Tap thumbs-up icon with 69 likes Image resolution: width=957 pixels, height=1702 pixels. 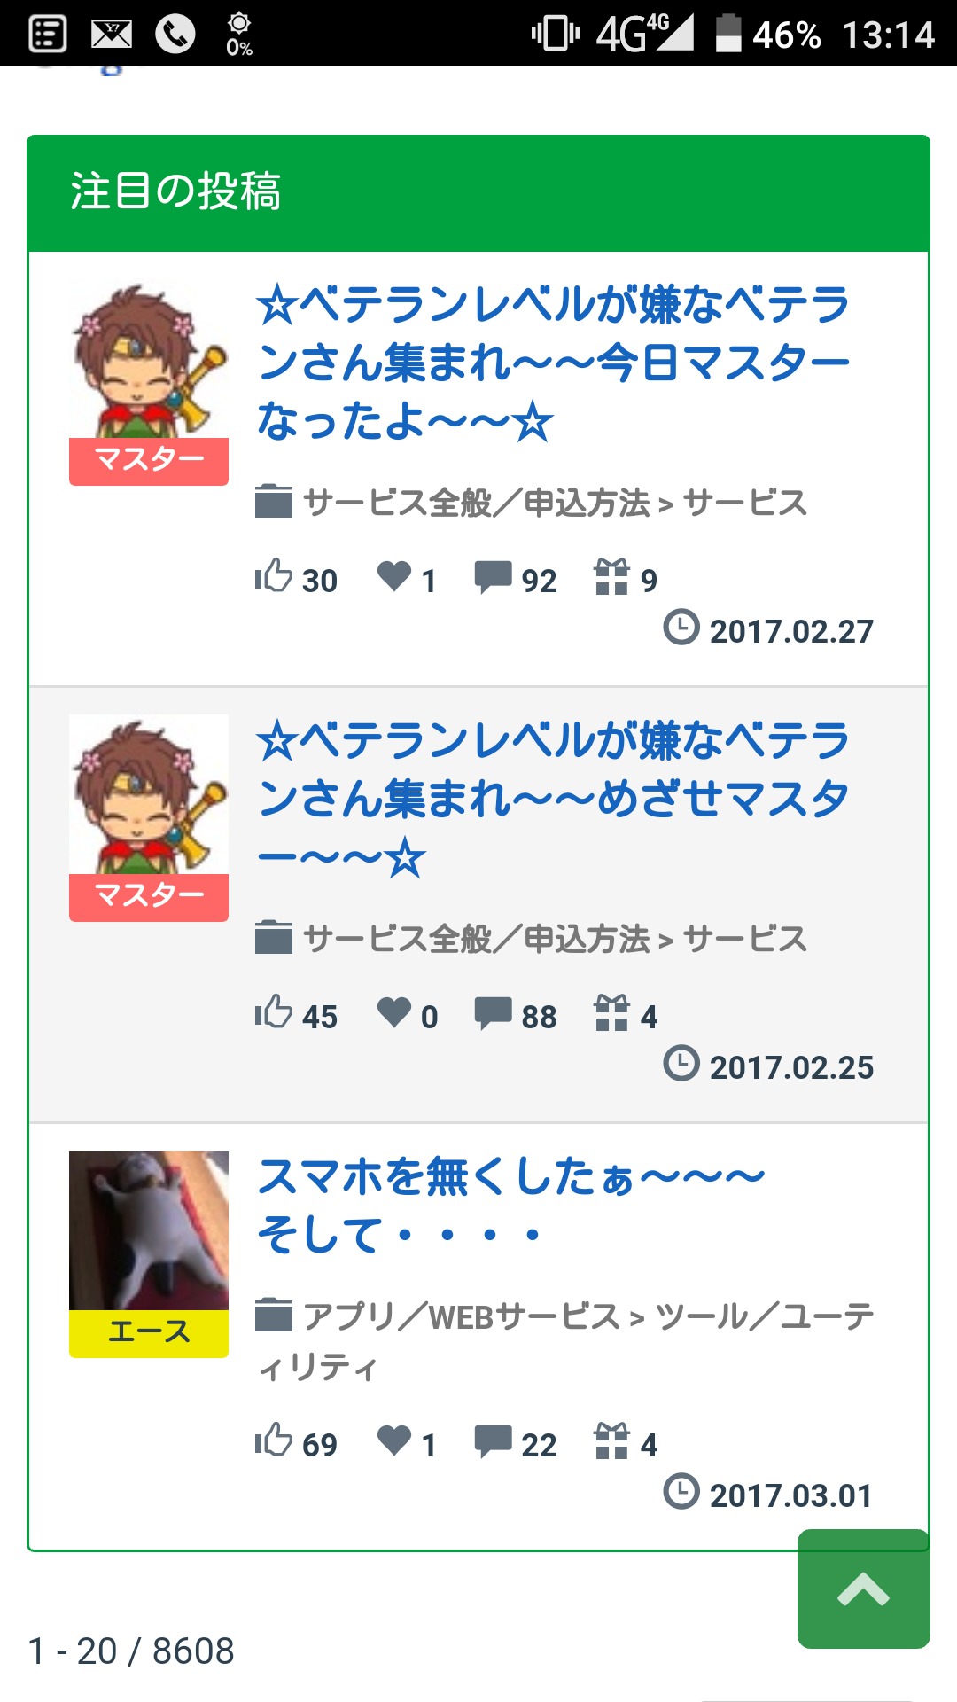(274, 1440)
